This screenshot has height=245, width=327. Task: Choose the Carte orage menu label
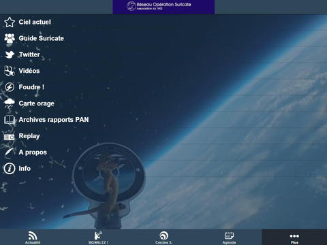pyautogui.click(x=37, y=103)
